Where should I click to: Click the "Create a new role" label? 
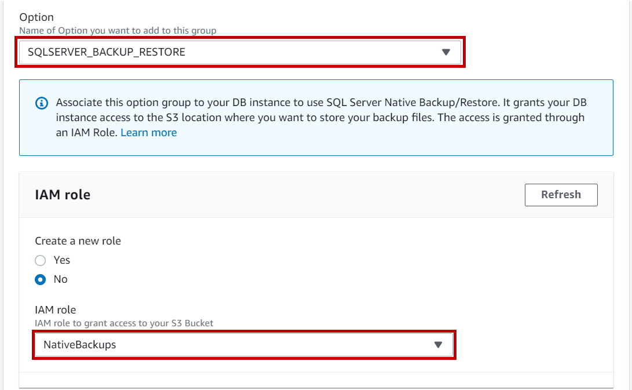78,240
